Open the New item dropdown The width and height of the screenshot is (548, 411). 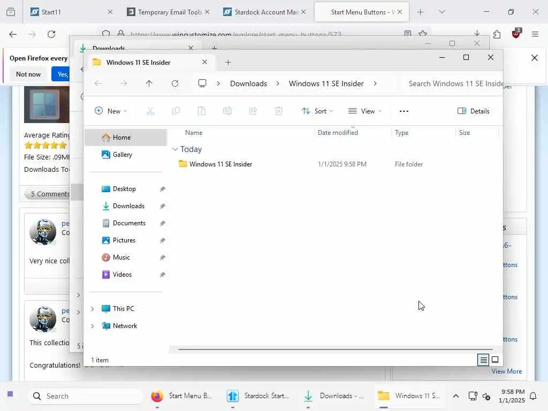coord(111,111)
